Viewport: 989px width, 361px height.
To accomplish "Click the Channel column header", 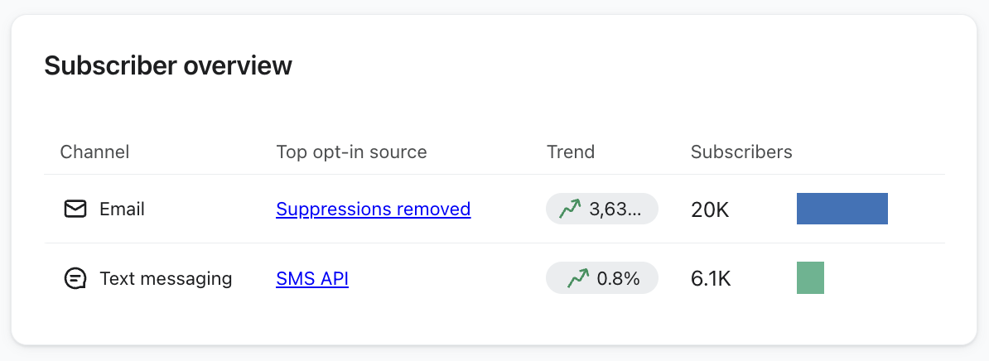I will tap(94, 152).
